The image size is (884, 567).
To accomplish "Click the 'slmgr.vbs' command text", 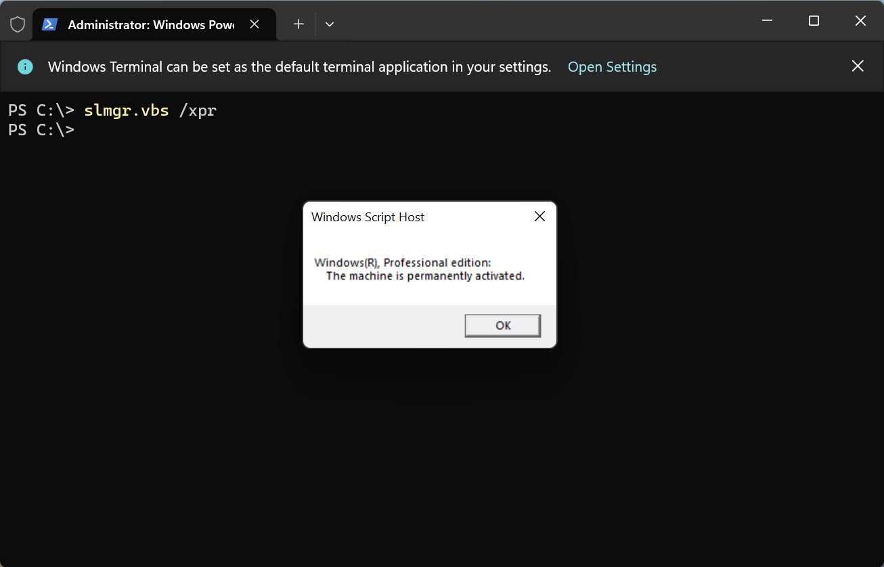I will point(127,111).
